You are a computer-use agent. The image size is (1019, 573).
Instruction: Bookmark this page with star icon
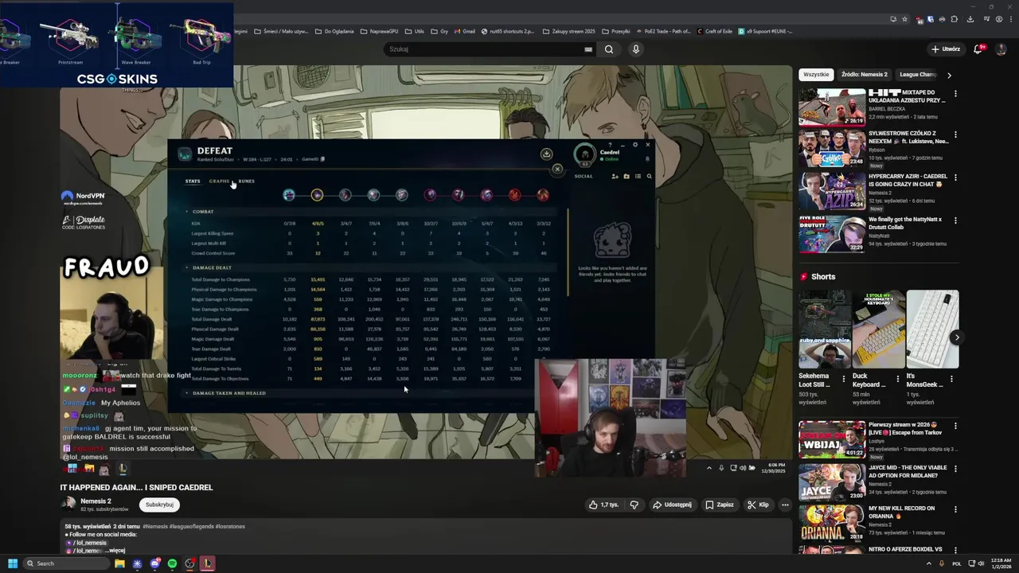pos(904,19)
